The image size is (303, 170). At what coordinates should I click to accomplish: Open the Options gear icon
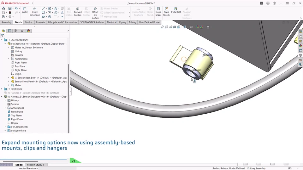[x=10, y=17]
